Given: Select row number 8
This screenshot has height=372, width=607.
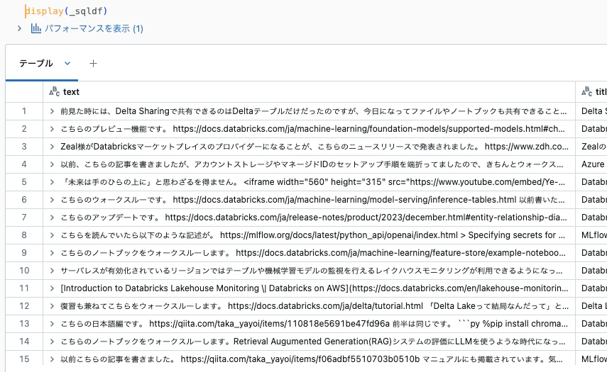Looking at the screenshot, I should (x=24, y=235).
